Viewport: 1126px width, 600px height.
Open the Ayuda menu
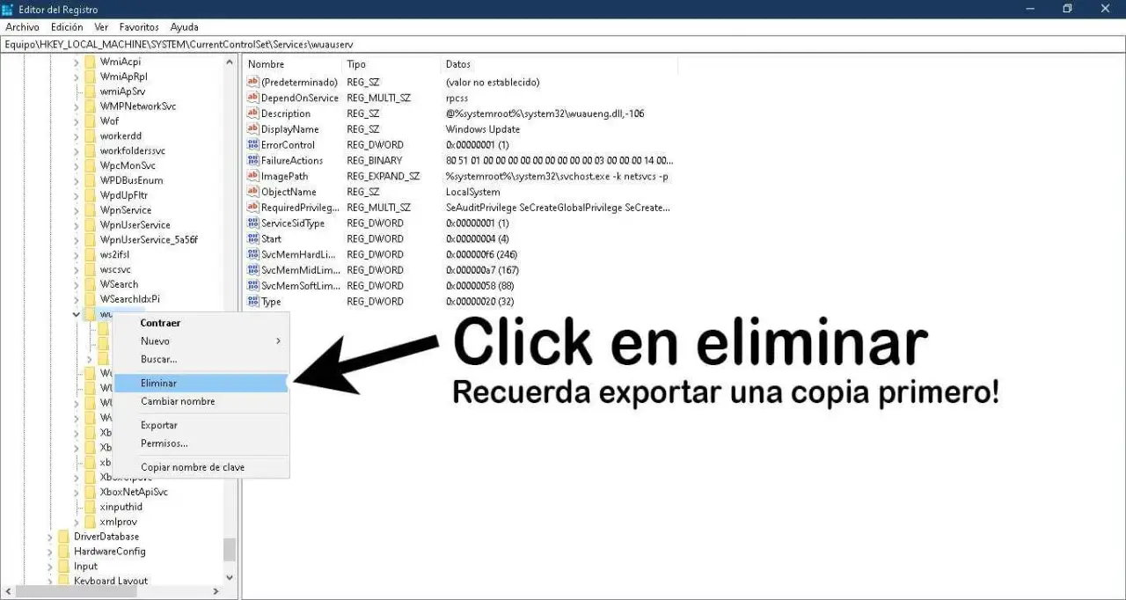(185, 27)
